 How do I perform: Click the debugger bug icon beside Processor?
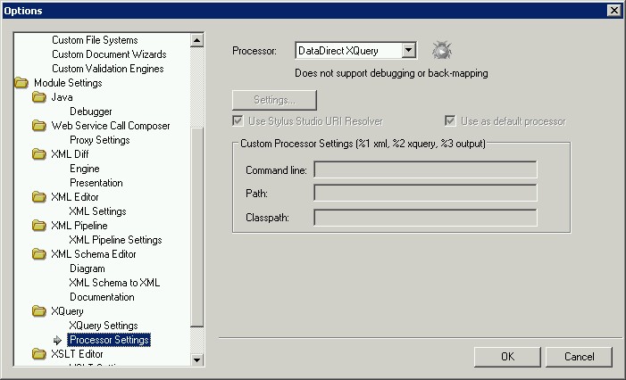pyautogui.click(x=440, y=51)
